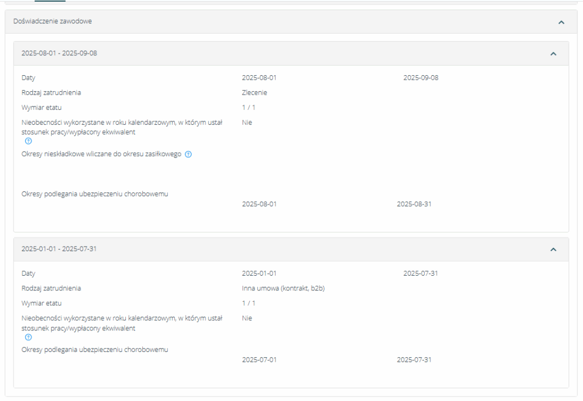583x401 pixels.
Task: Select the Inna umowa (kontrakt, b2b) value
Action: [x=283, y=289]
